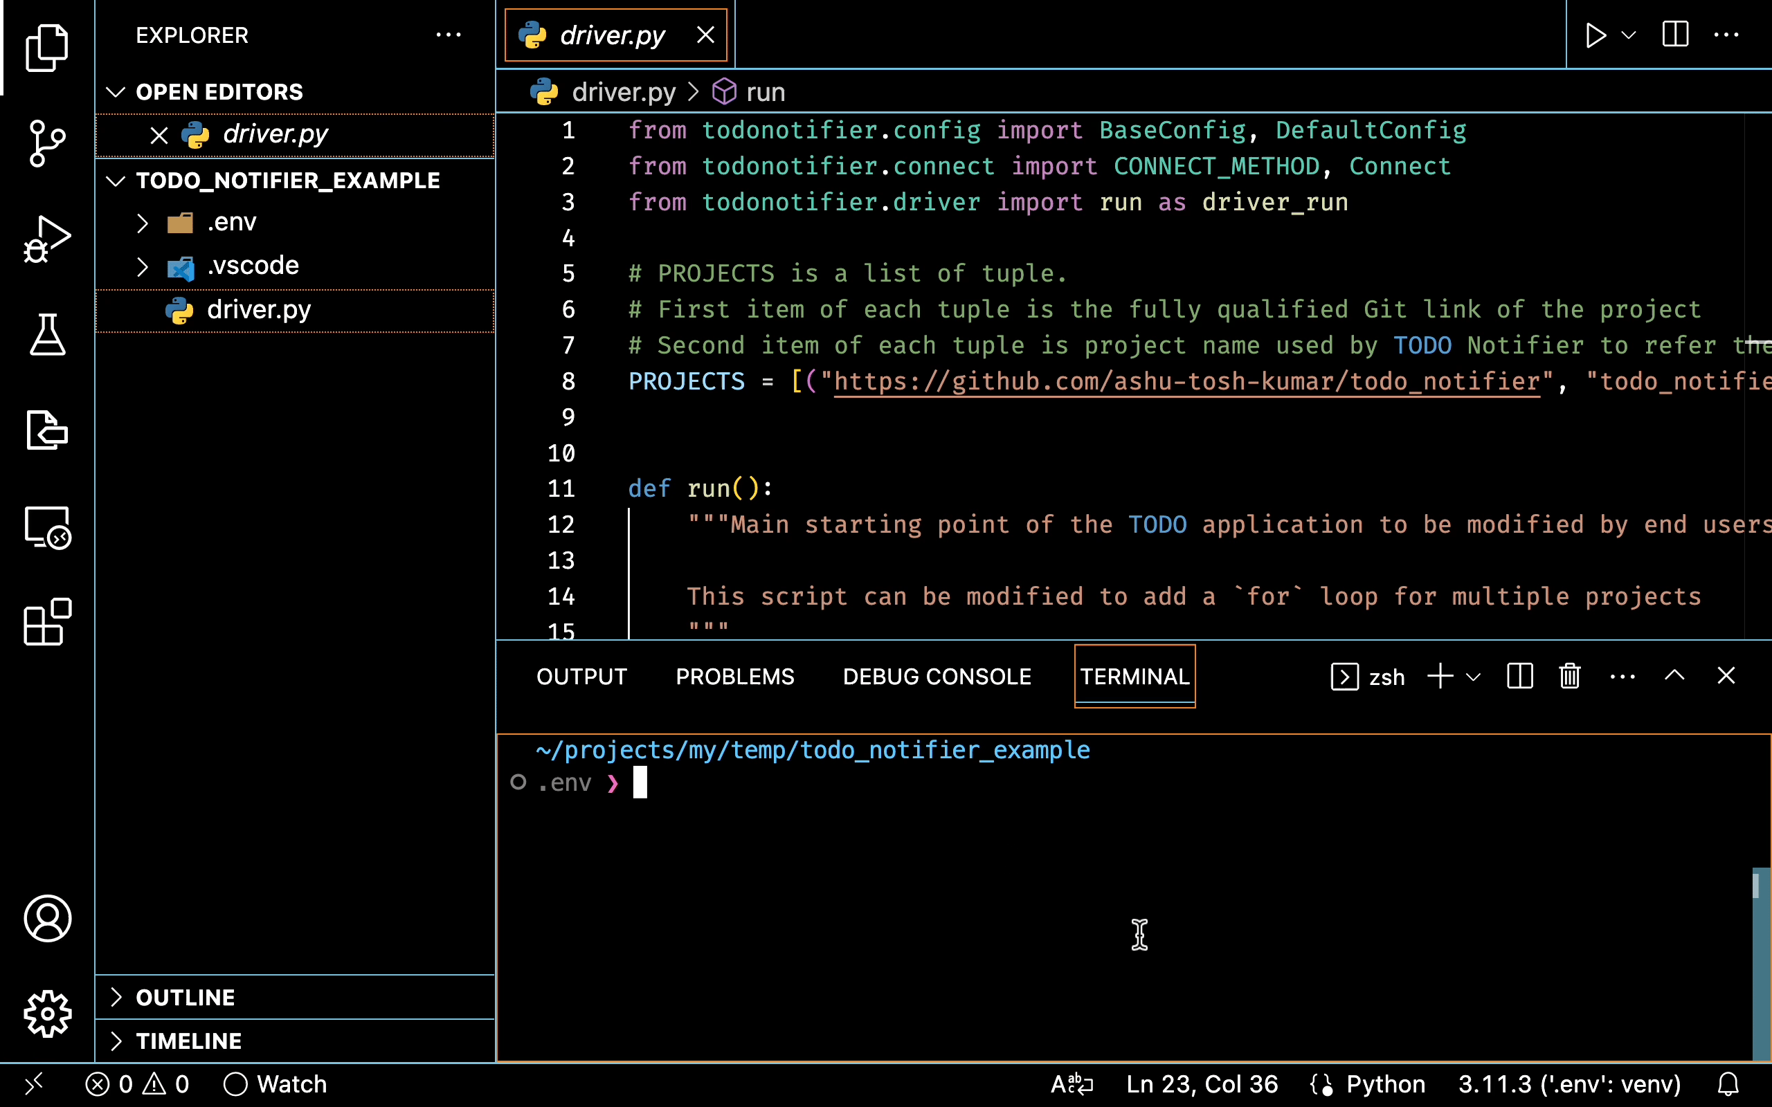Open the Source Control view

tap(47, 143)
